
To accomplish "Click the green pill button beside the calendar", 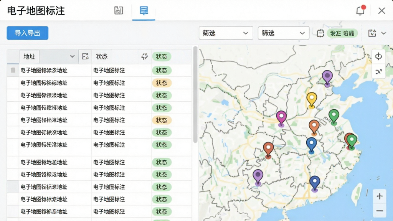I will [x=342, y=33].
